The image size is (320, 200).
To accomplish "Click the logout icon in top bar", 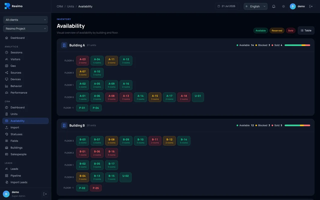I will click(x=311, y=6).
